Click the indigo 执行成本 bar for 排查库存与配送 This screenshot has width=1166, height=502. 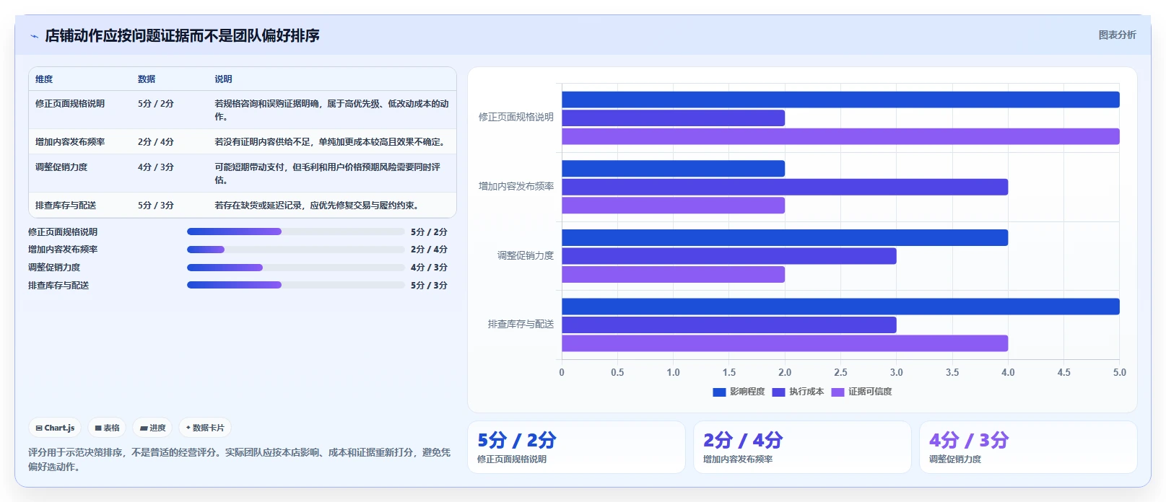729,325
